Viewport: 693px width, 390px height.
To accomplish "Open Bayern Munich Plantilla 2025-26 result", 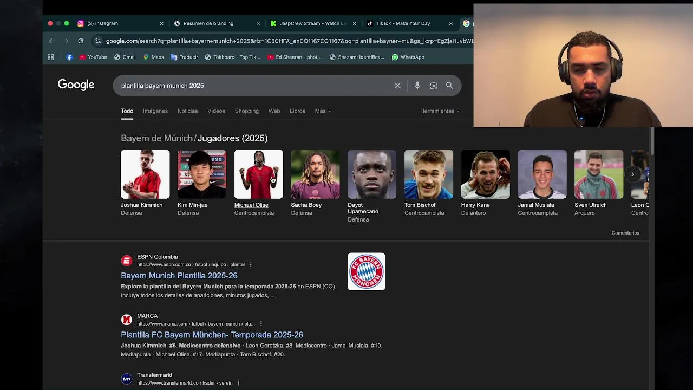I will click(x=179, y=276).
